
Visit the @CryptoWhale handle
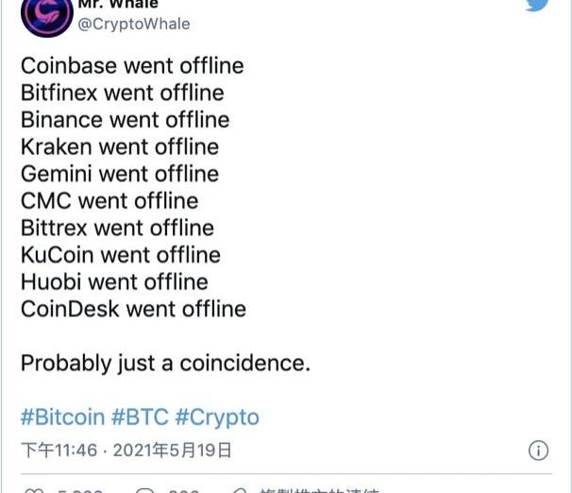(x=133, y=24)
